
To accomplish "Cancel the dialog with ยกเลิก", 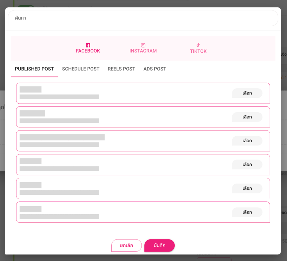I will click(x=126, y=246).
